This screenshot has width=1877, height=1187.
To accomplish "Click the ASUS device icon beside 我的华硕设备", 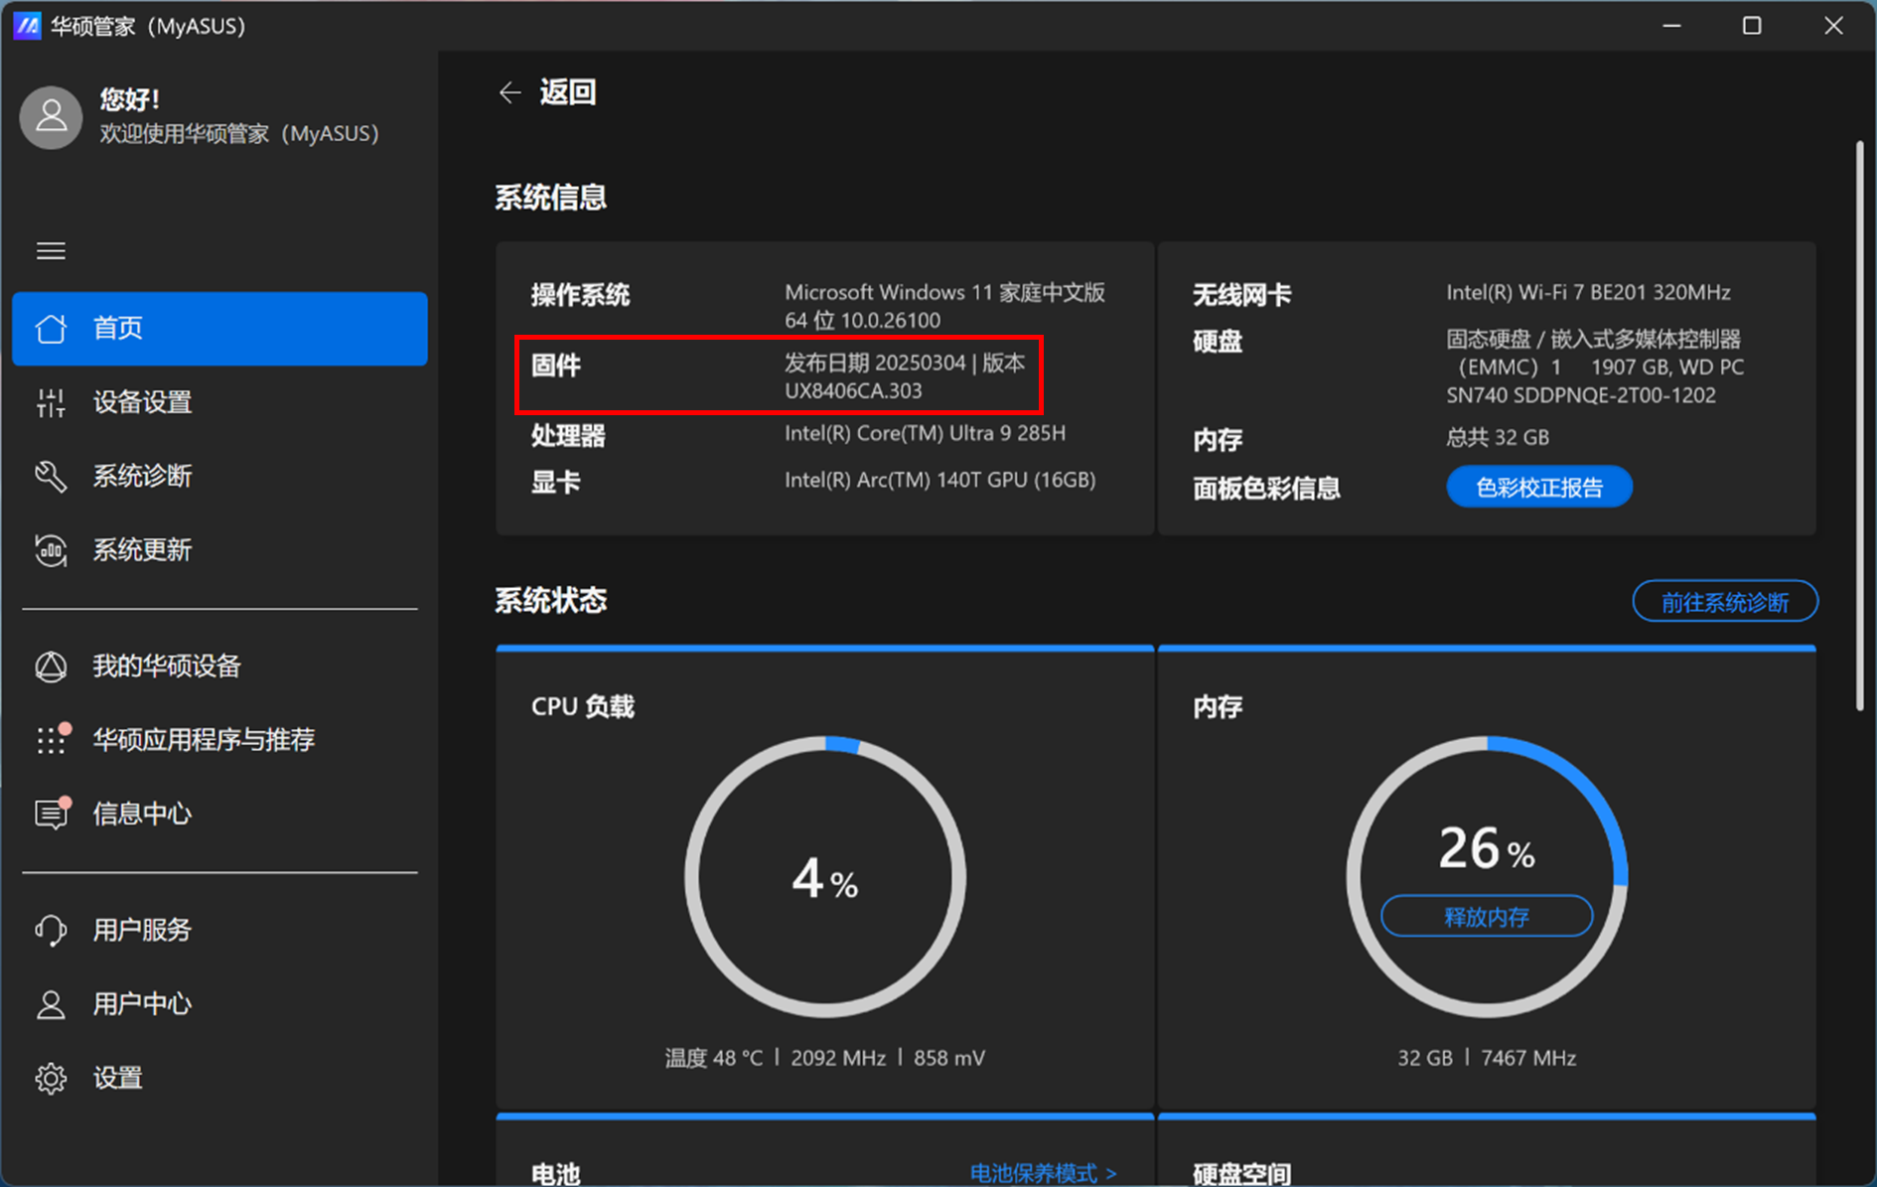I will pyautogui.click(x=51, y=666).
